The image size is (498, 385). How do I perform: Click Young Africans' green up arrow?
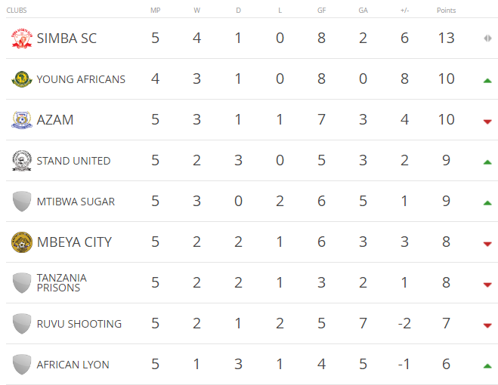pos(487,81)
